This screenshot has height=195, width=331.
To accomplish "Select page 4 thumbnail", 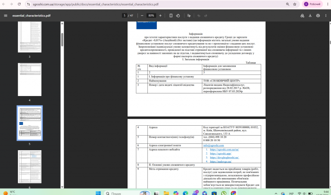I will click(30, 80).
